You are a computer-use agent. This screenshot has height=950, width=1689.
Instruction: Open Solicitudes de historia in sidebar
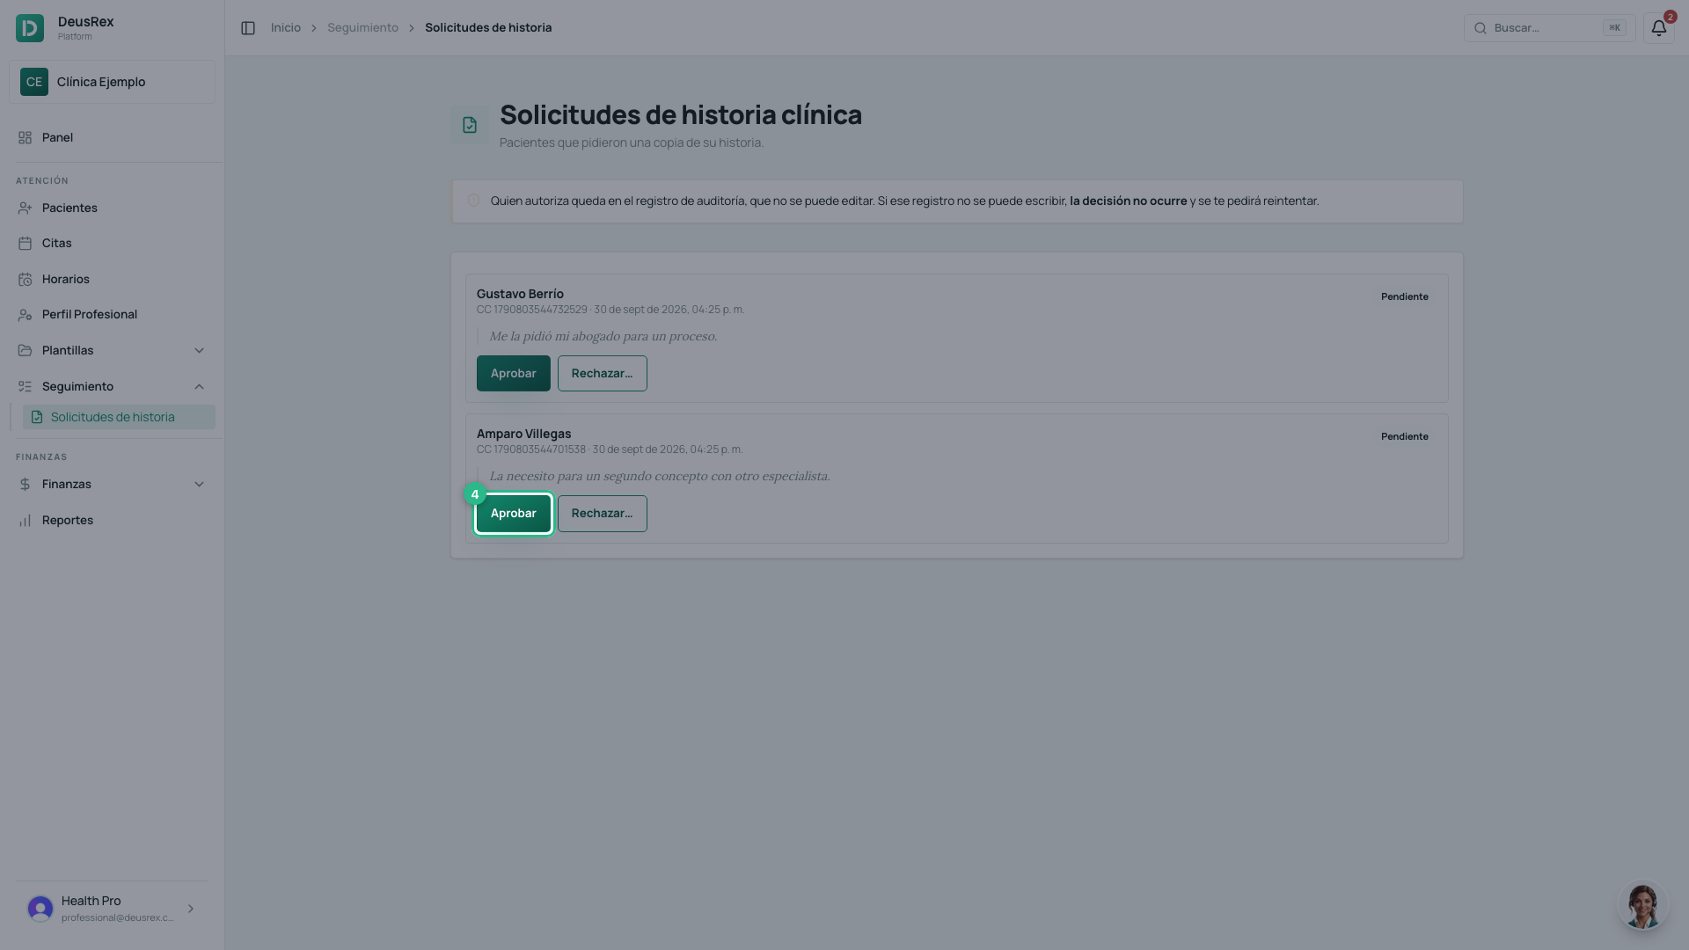119,417
